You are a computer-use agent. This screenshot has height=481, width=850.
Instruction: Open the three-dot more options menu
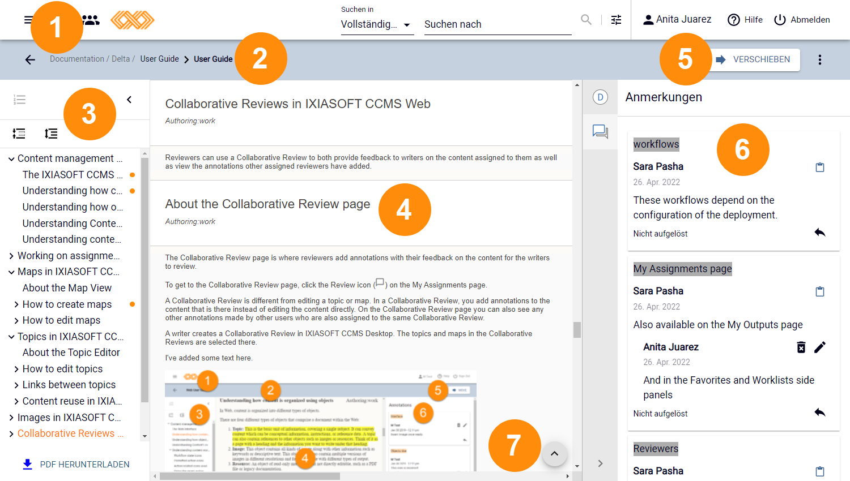819,59
